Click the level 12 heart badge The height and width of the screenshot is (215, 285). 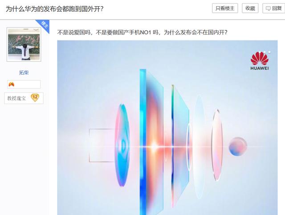[35, 98]
